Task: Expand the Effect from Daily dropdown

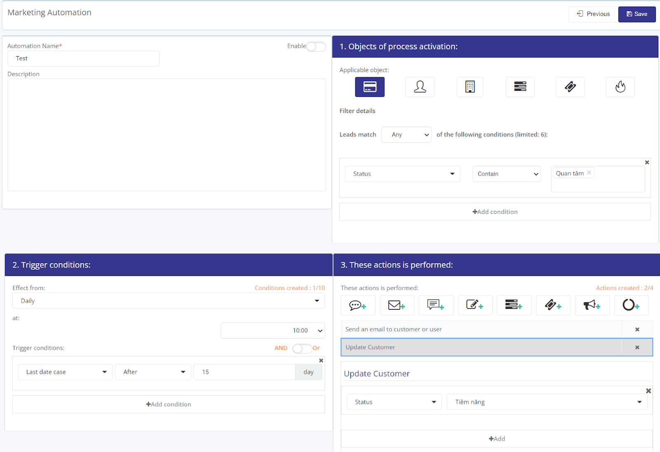Action: pyautogui.click(x=169, y=301)
